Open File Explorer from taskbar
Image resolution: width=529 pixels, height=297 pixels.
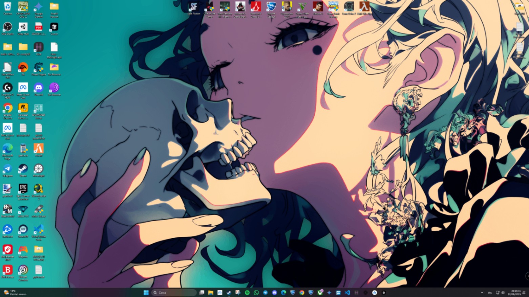tap(211, 293)
